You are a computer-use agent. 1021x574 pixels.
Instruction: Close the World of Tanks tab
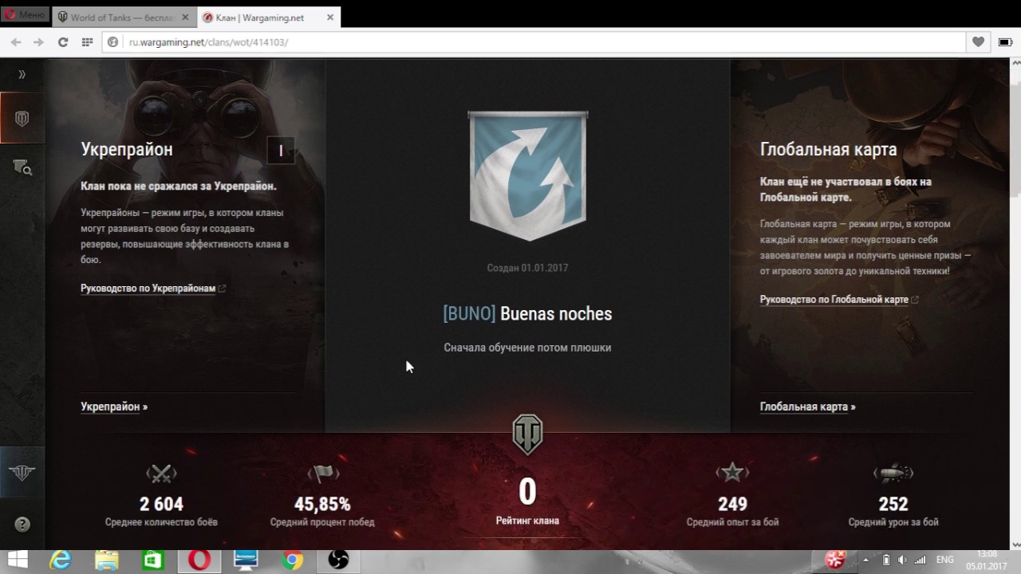pos(184,17)
